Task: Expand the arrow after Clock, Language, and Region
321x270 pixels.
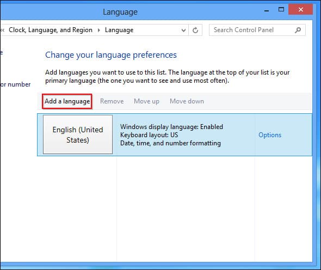Action: [99, 30]
